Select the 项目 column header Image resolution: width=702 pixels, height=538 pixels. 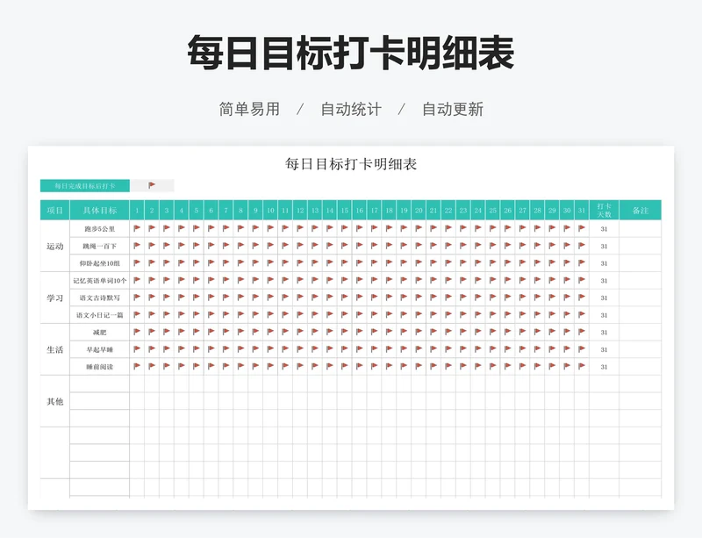pyautogui.click(x=55, y=211)
